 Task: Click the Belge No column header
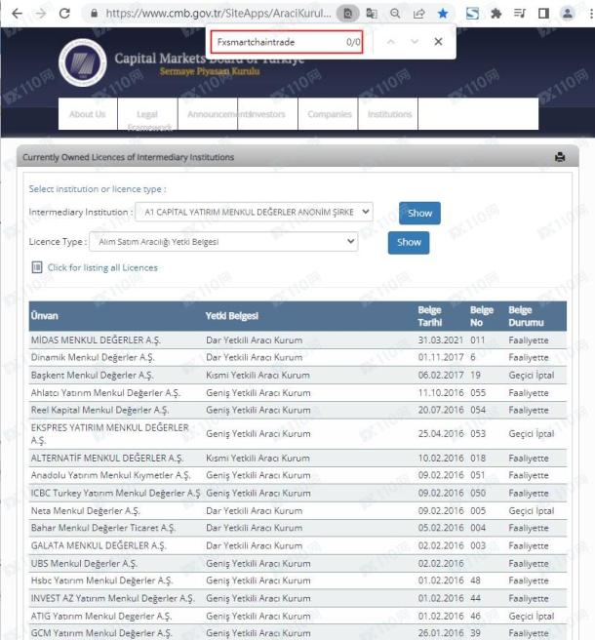[x=482, y=316]
